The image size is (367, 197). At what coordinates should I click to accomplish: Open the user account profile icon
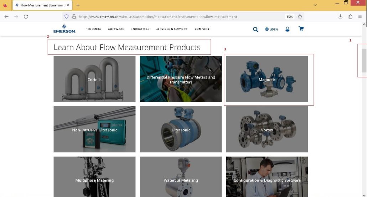click(288, 29)
